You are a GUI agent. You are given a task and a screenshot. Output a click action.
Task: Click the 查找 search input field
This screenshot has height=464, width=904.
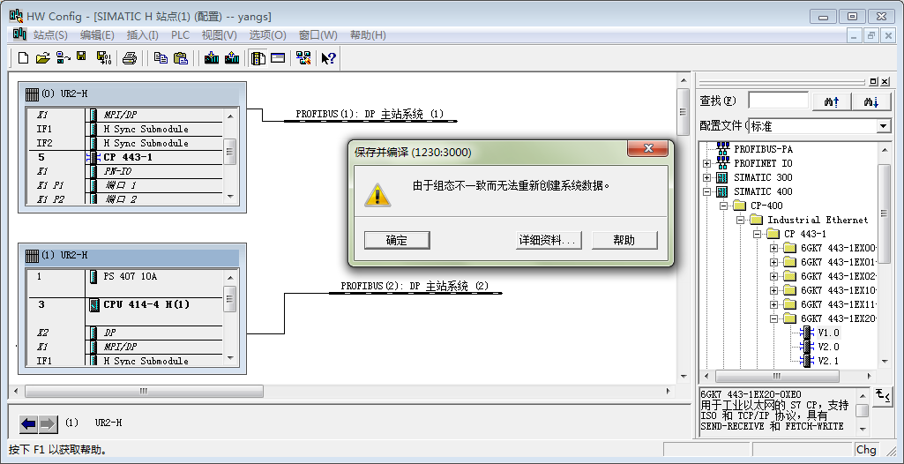point(778,101)
